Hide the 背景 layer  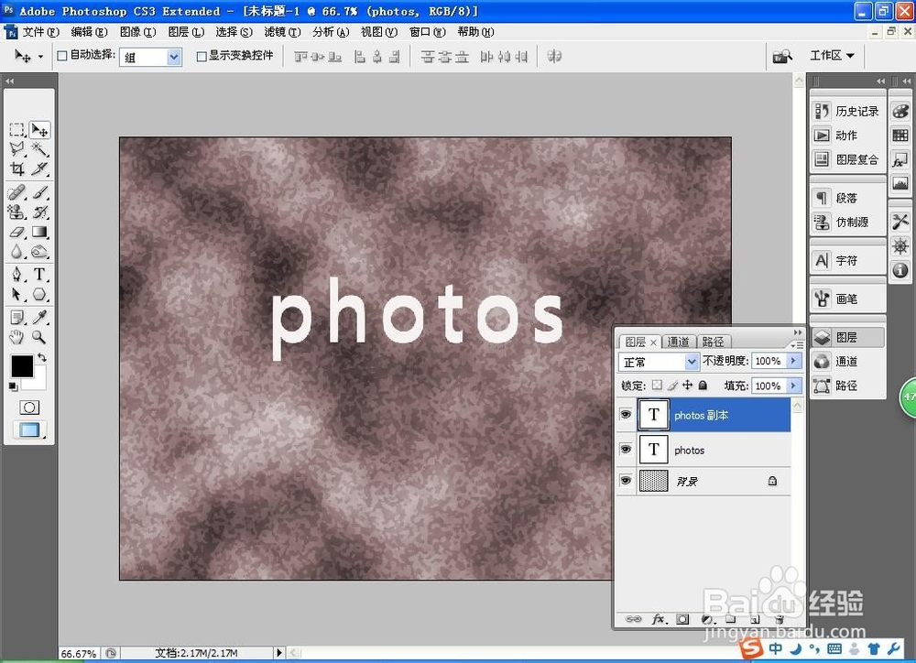pyautogui.click(x=626, y=480)
